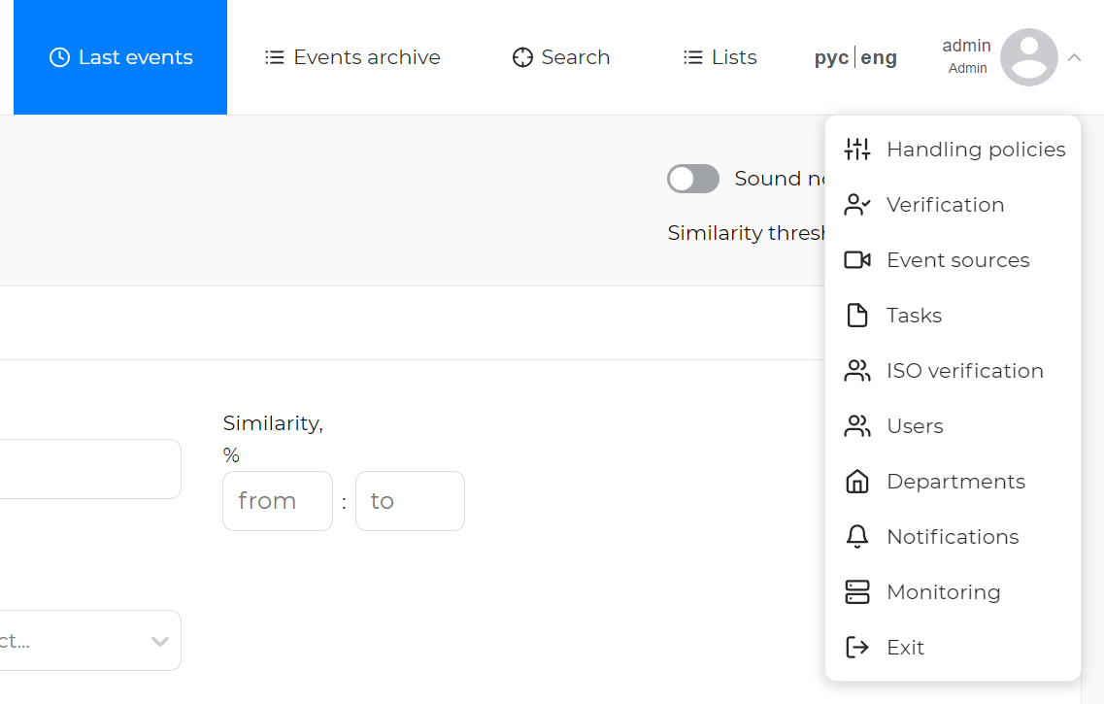Click the Verification person-check icon
The height and width of the screenshot is (704, 1104).
[x=857, y=205]
